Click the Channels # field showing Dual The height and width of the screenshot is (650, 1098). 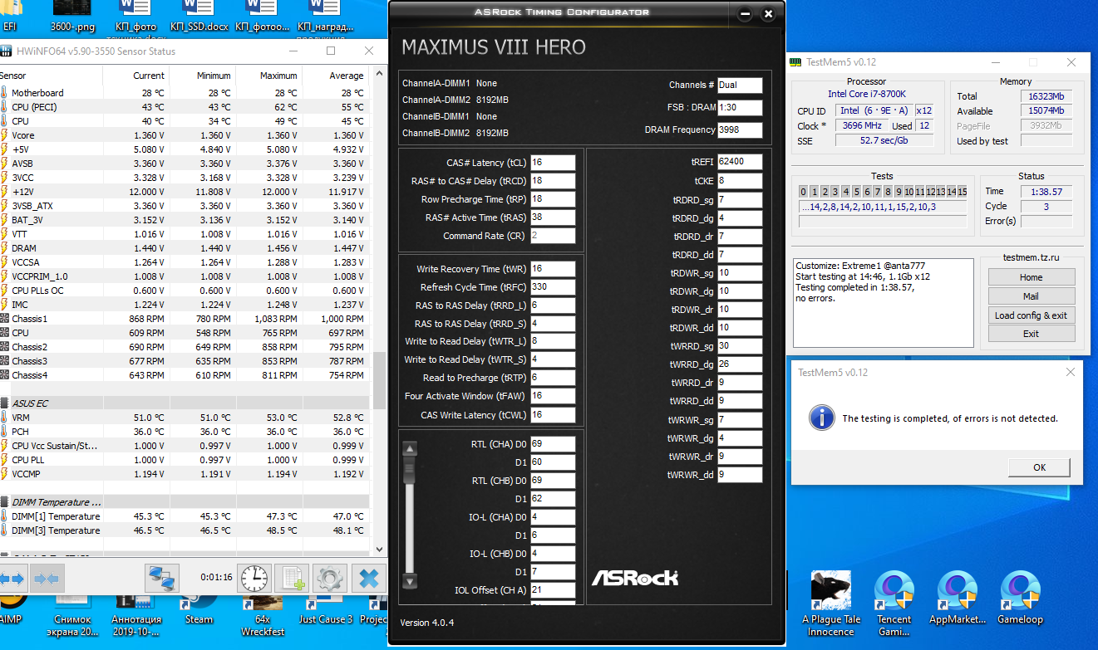[x=740, y=85]
